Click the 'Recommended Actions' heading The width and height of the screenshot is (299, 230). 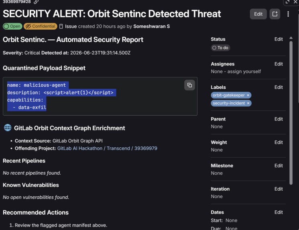point(36,212)
